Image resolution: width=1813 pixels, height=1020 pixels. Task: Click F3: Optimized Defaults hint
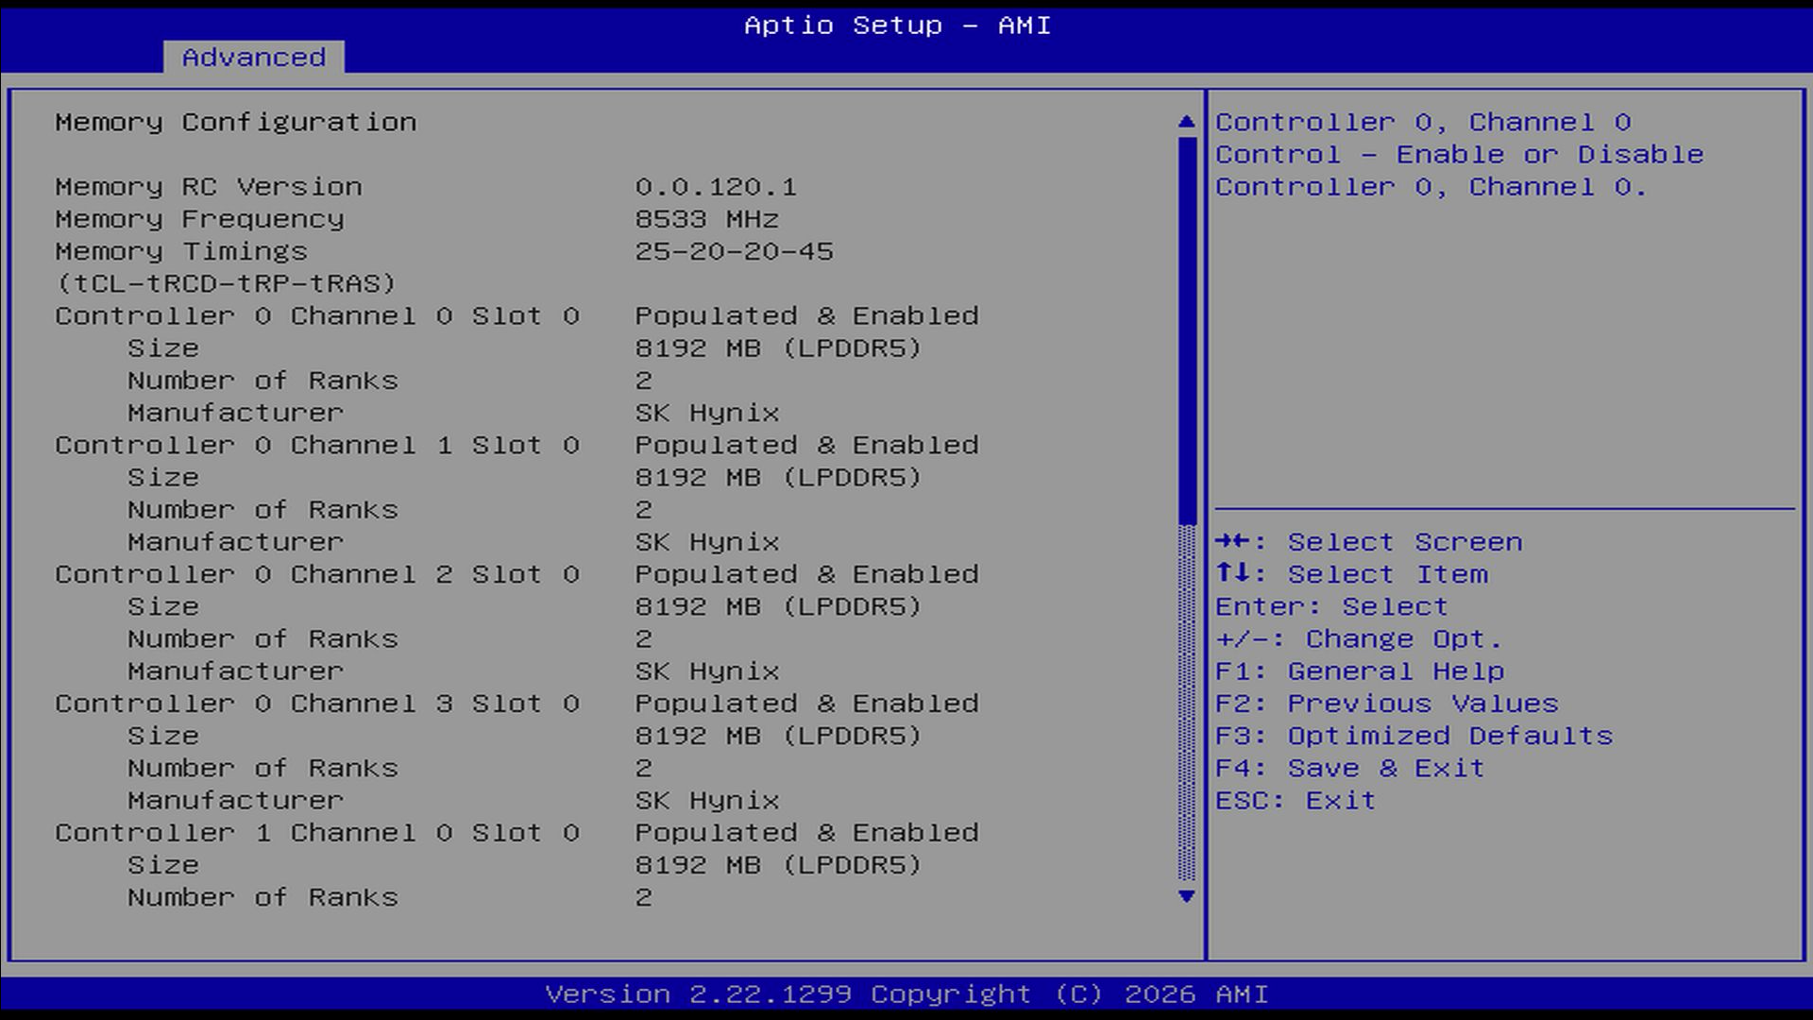tap(1414, 736)
